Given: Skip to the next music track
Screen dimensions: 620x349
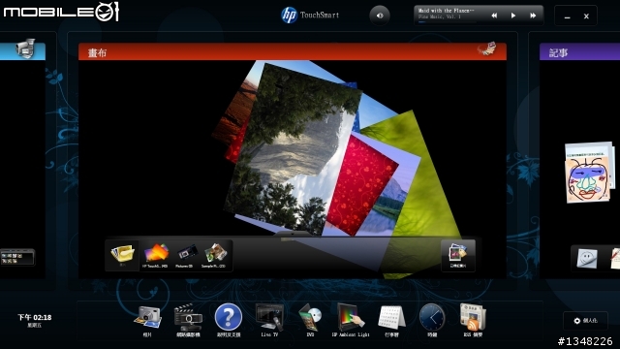Looking at the screenshot, I should click(x=533, y=16).
